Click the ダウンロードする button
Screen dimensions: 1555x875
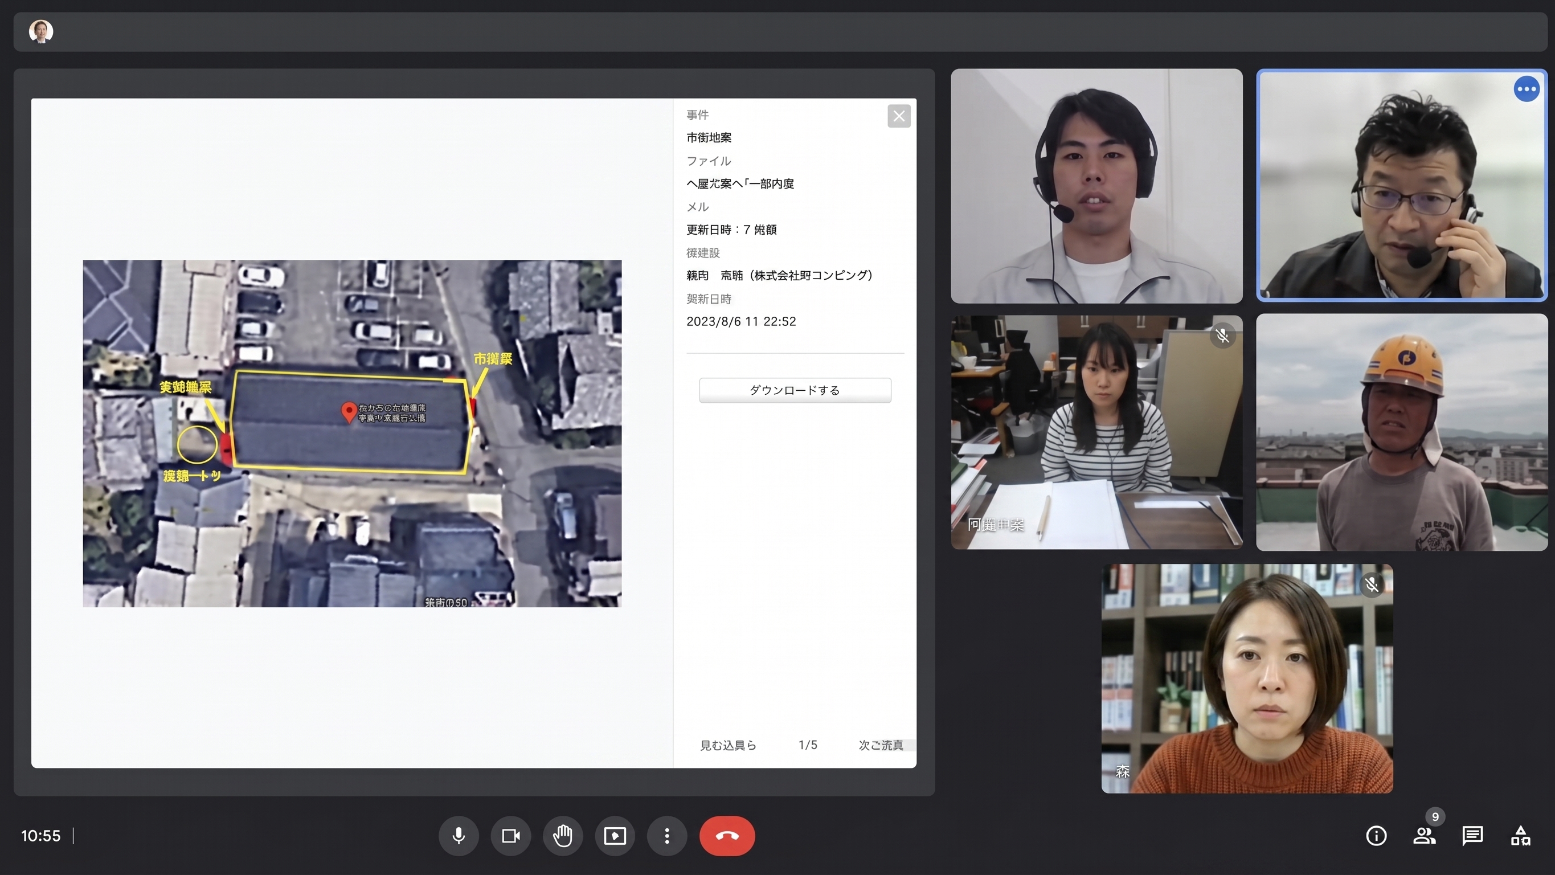pyautogui.click(x=795, y=390)
